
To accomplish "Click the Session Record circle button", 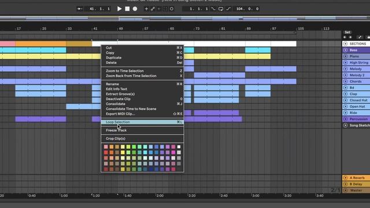I will click(x=172, y=9).
